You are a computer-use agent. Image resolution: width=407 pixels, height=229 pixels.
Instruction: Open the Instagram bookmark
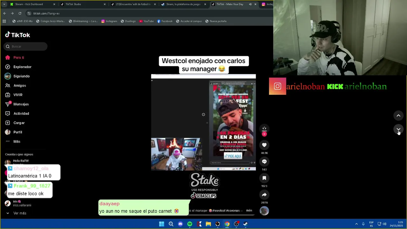(x=109, y=21)
